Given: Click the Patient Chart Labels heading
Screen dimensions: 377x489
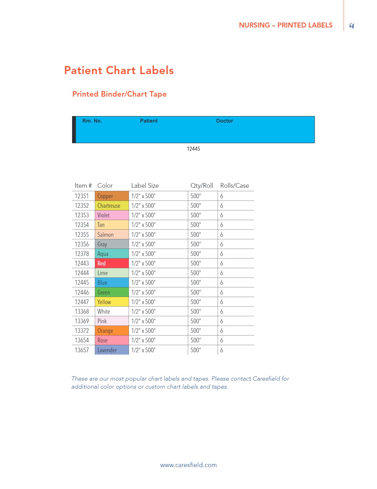Looking at the screenshot, I should click(x=119, y=70).
